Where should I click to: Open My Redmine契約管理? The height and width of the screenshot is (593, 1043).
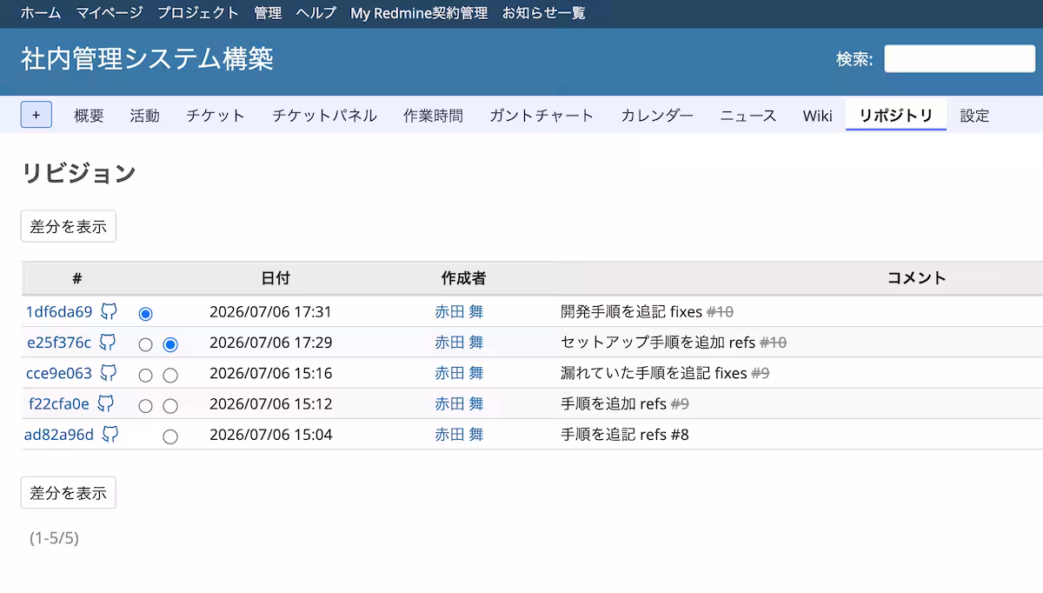tap(419, 13)
